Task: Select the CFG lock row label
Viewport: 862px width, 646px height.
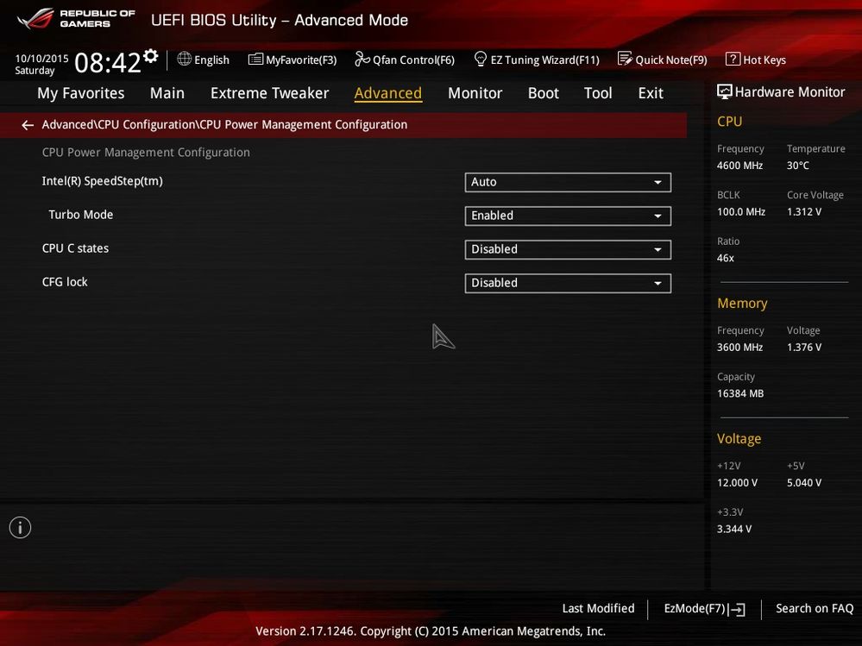Action: 65,282
